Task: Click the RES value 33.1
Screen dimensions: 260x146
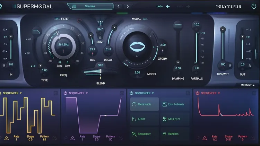Action: [92, 49]
